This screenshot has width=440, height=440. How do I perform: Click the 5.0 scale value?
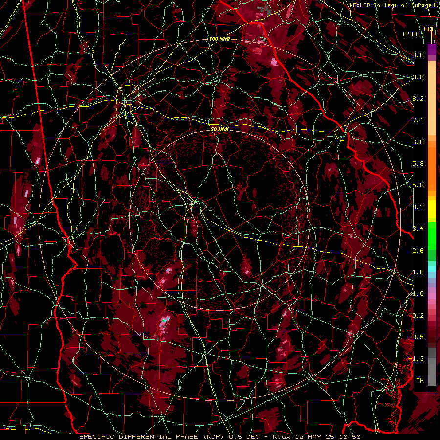point(418,185)
